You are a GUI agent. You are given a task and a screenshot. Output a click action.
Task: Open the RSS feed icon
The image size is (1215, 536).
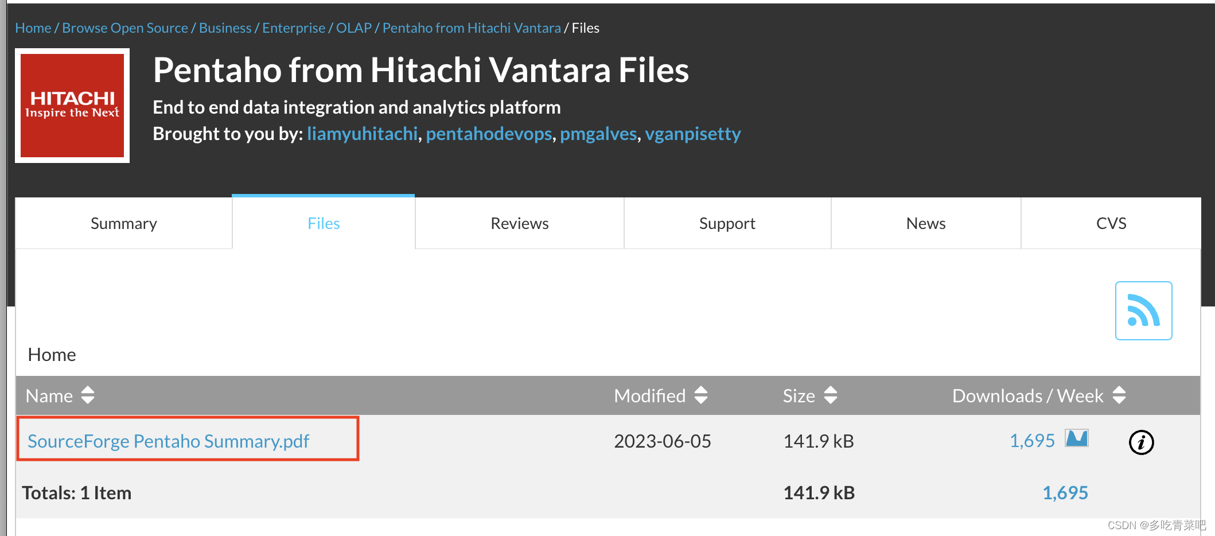(1143, 310)
